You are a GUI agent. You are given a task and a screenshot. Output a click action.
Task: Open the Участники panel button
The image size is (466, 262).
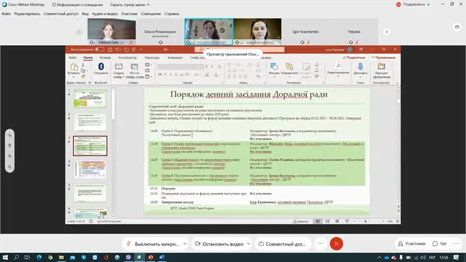pos(412,244)
